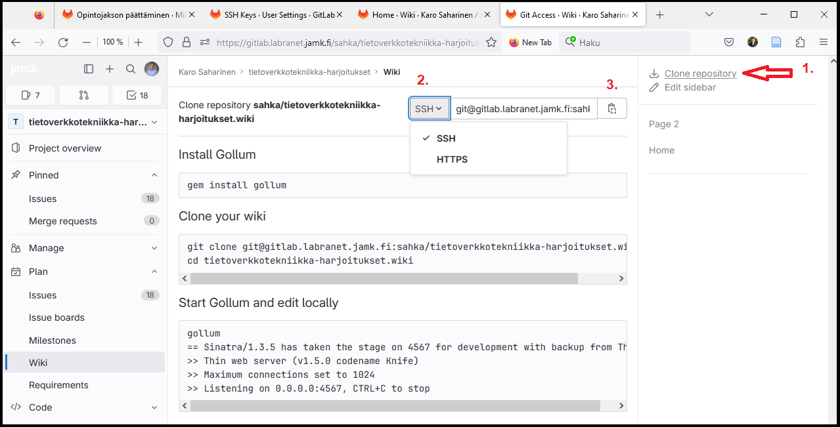Open to-do list counter showing 18
The height and width of the screenshot is (427, 840).
pyautogui.click(x=137, y=95)
